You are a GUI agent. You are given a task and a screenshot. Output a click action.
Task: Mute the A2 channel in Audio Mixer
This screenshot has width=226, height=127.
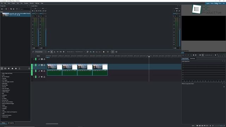tap(40, 11)
